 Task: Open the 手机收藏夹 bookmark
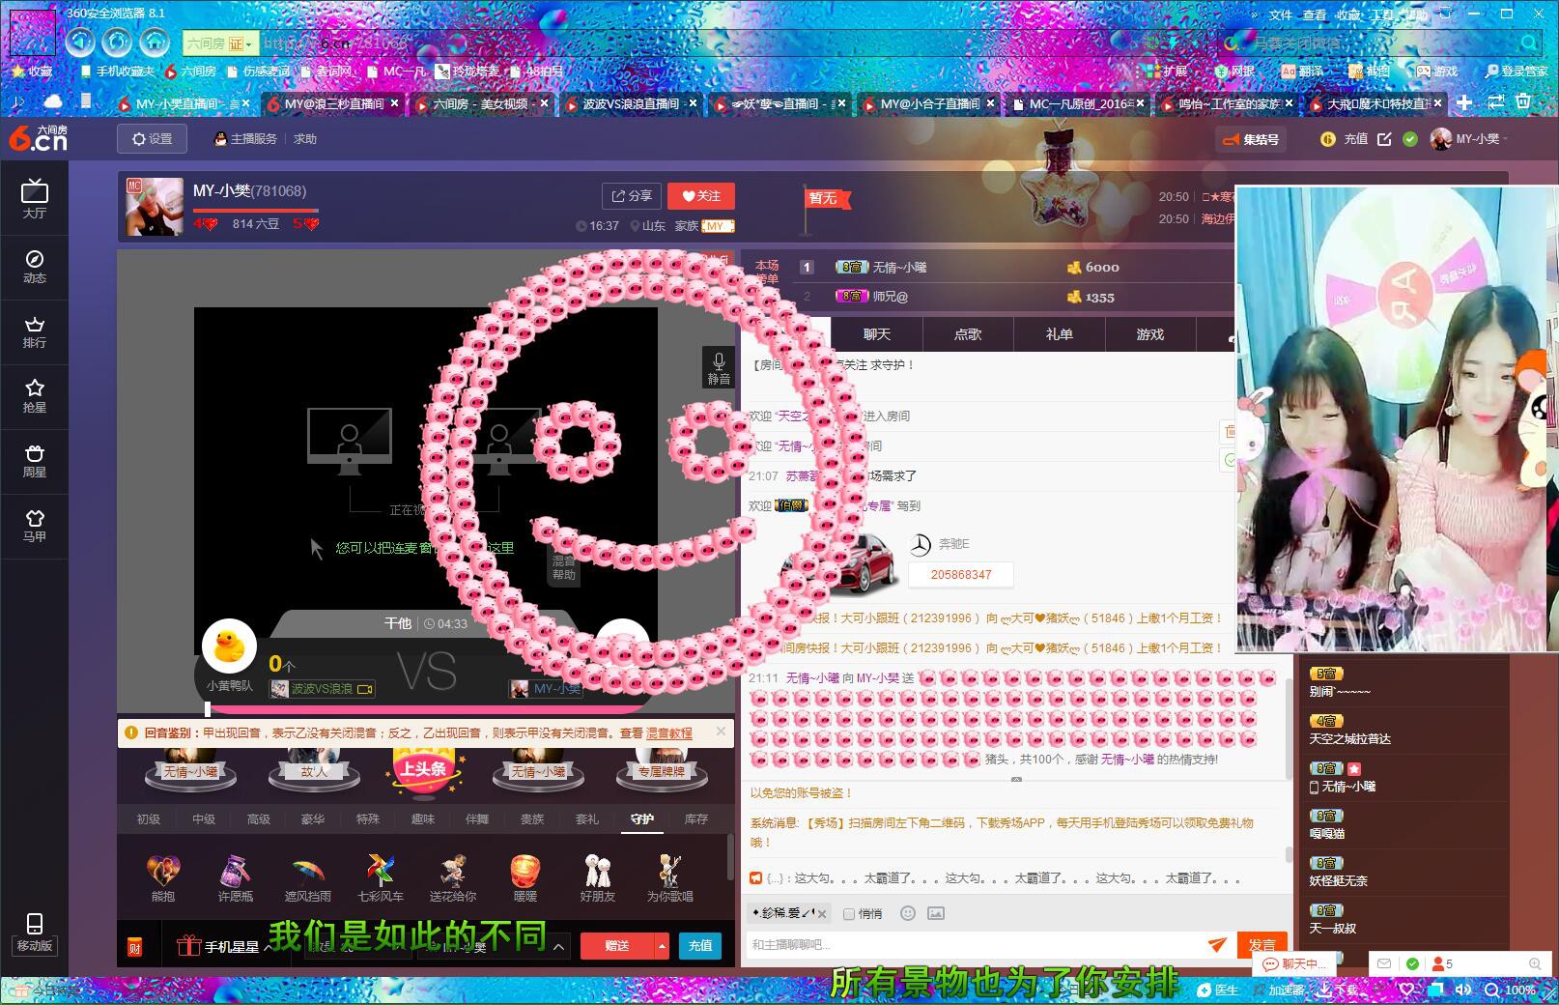tap(117, 72)
